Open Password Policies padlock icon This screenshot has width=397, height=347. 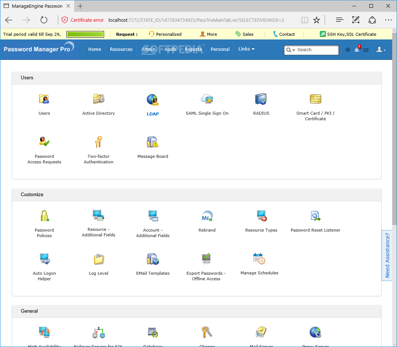(44, 216)
